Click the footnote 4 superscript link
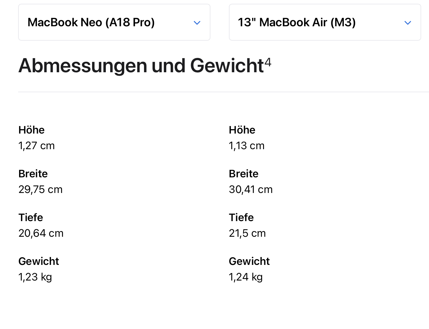This screenshot has width=429, height=329. (x=268, y=62)
